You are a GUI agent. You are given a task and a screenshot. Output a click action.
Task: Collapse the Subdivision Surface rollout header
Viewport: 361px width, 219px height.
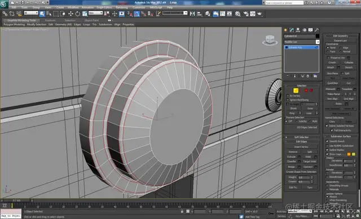tap(341, 136)
